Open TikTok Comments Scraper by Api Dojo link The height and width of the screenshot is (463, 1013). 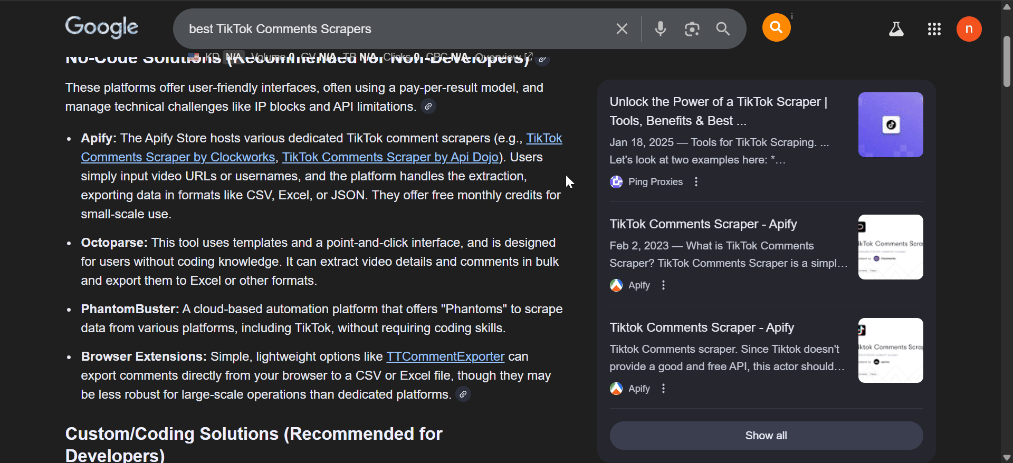[390, 157]
